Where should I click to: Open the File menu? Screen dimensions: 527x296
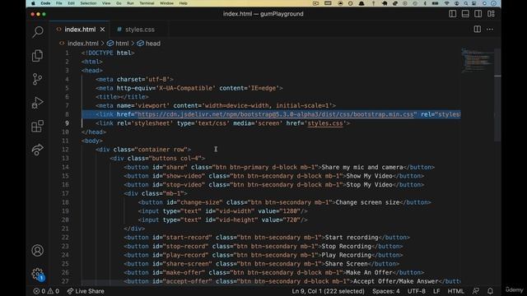[x=59, y=3]
